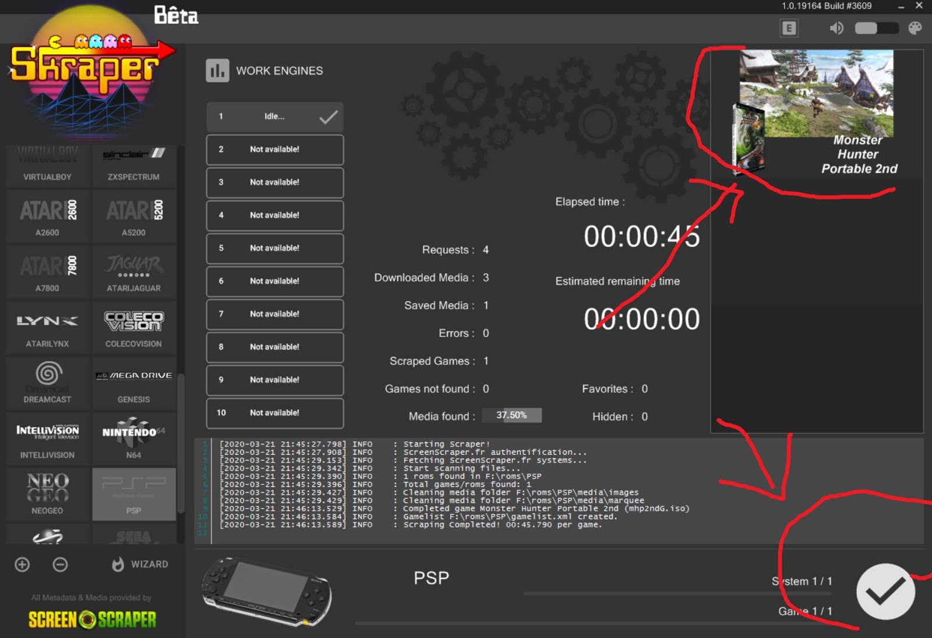Click work engine 10 Not available
Viewport: 932px width, 638px height.
(275, 413)
